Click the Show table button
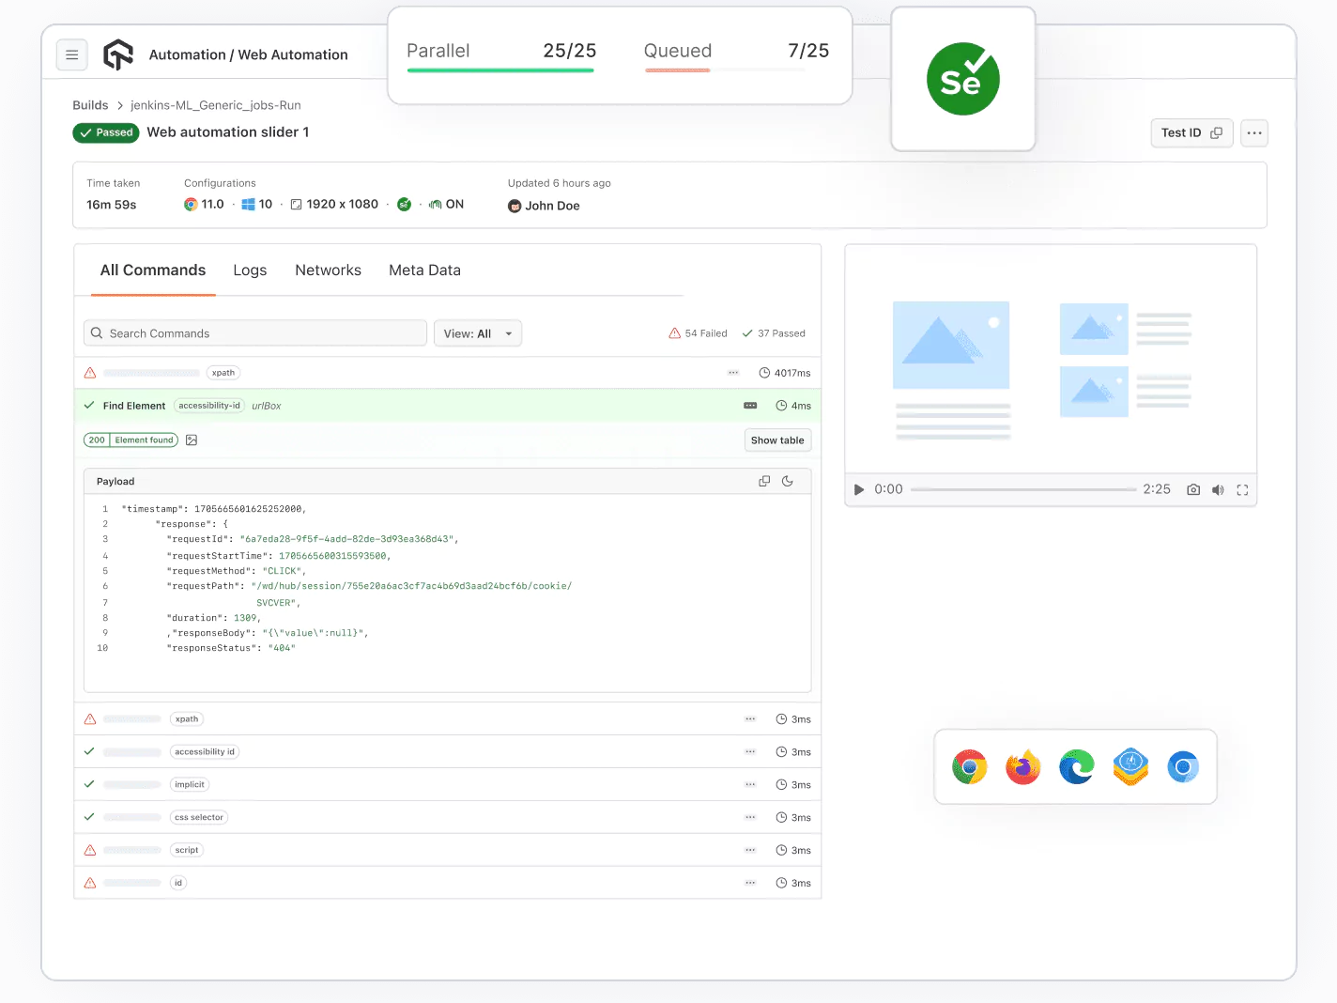 coord(777,440)
